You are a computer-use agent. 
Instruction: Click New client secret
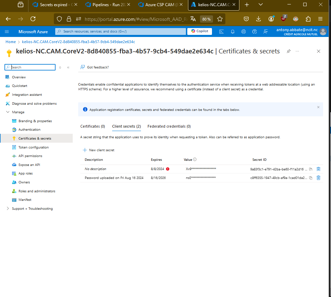click(98, 150)
